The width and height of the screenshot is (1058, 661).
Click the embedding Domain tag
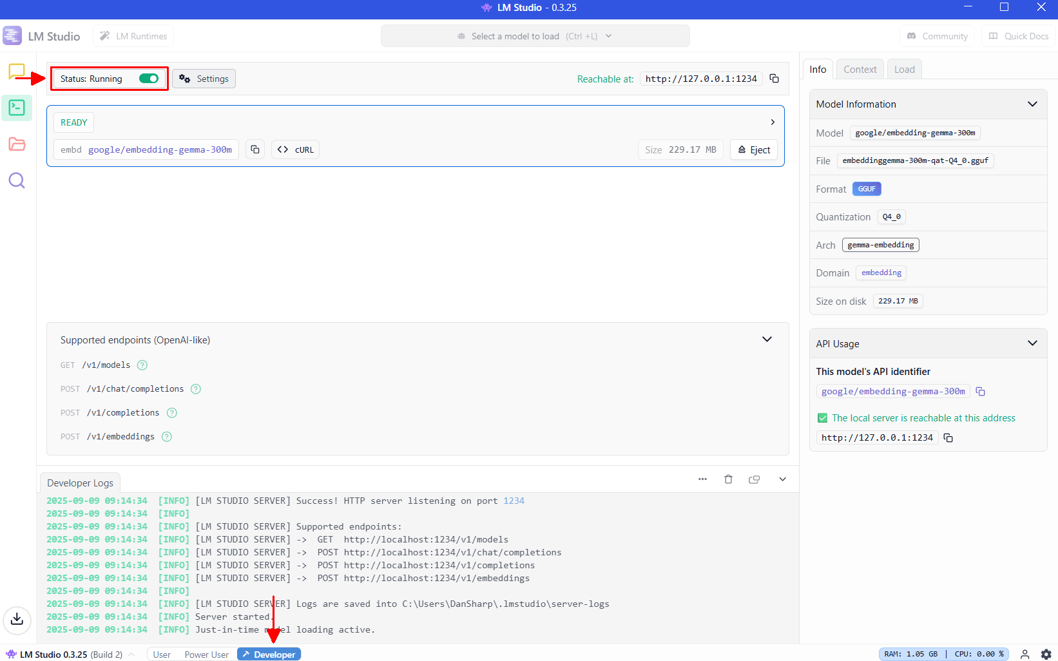[x=881, y=273]
